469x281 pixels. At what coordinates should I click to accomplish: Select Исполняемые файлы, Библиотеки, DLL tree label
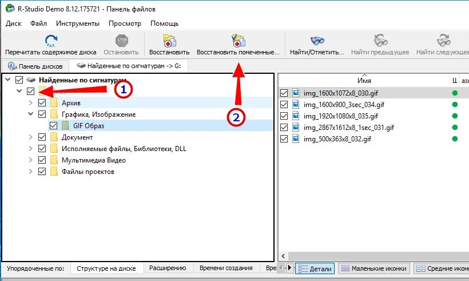124,149
